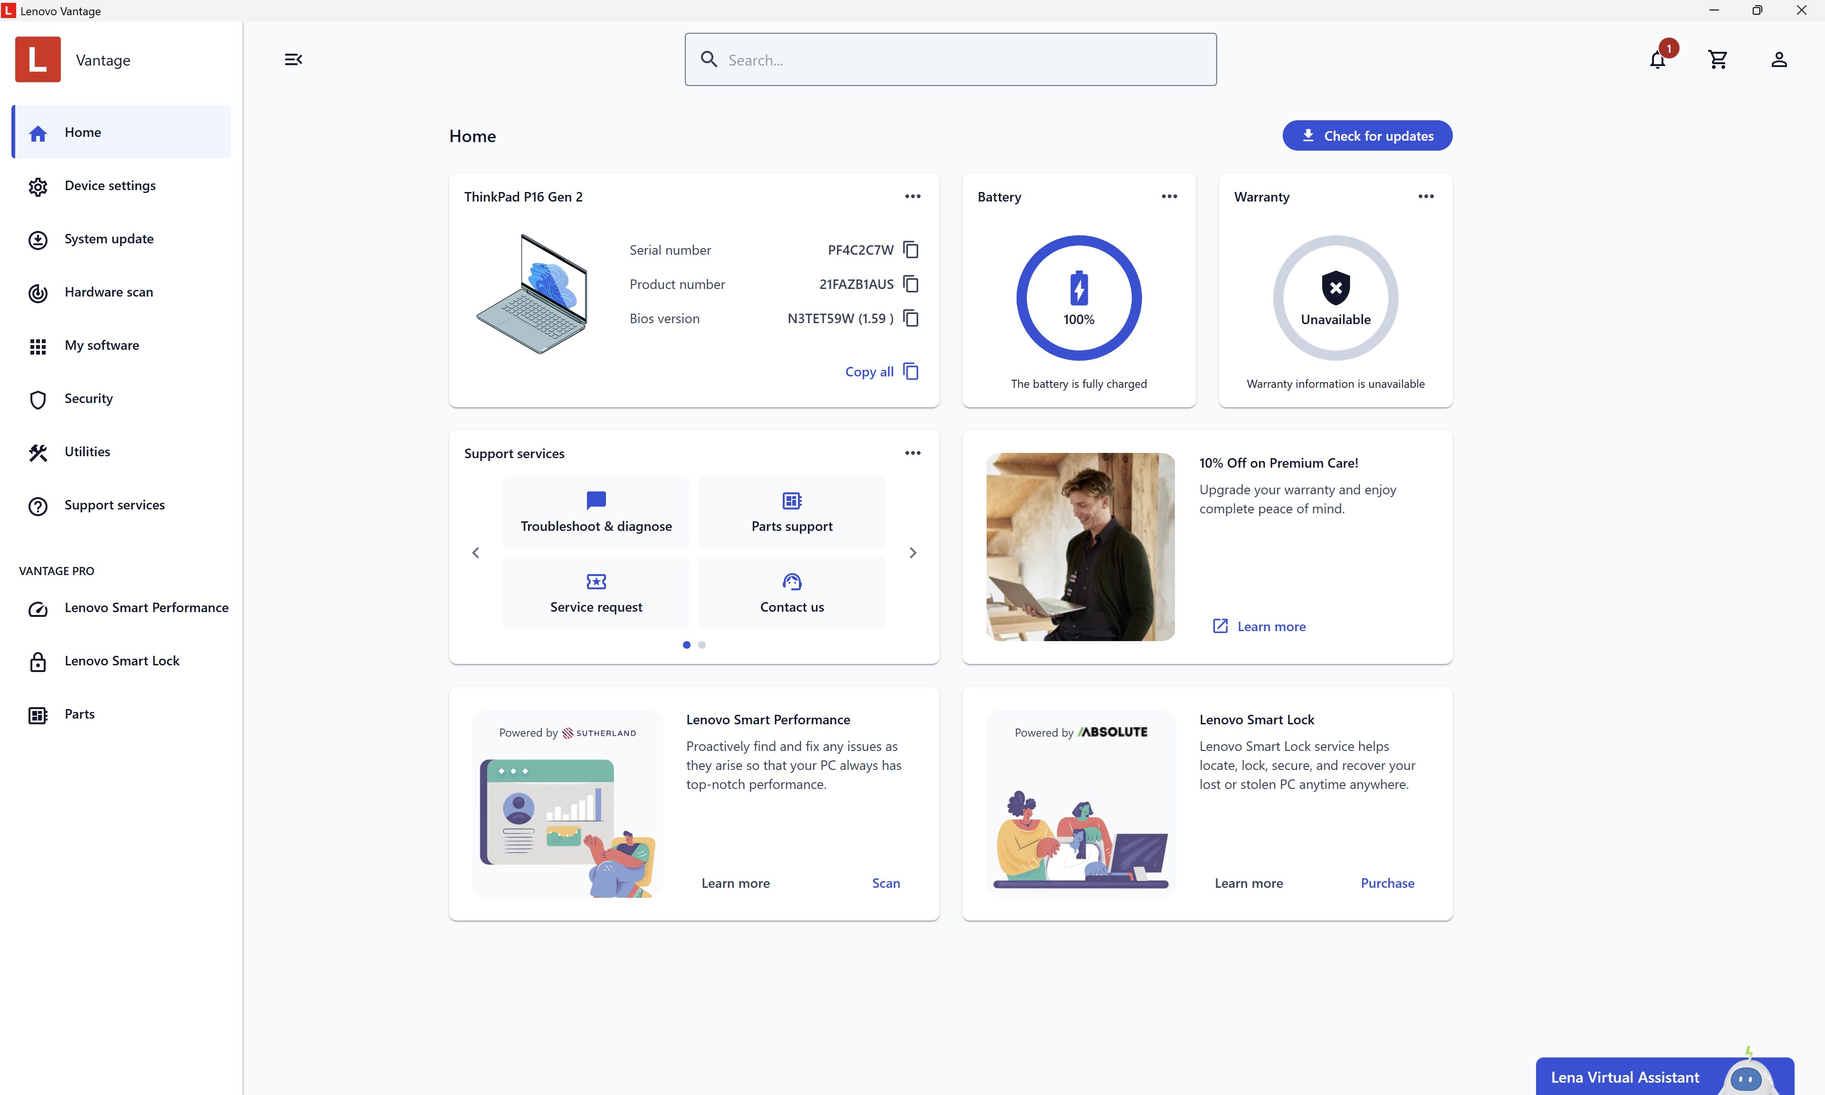Open the Contact us support tile
This screenshot has height=1095, width=1825.
point(791,593)
